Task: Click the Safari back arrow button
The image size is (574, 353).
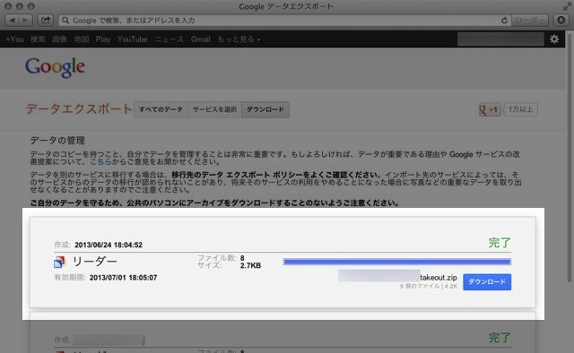Action: 12,20
